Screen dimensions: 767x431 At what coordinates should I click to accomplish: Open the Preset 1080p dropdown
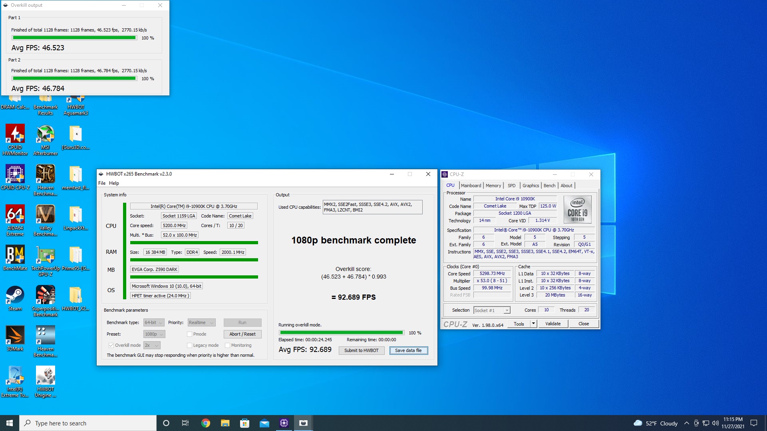[154, 334]
